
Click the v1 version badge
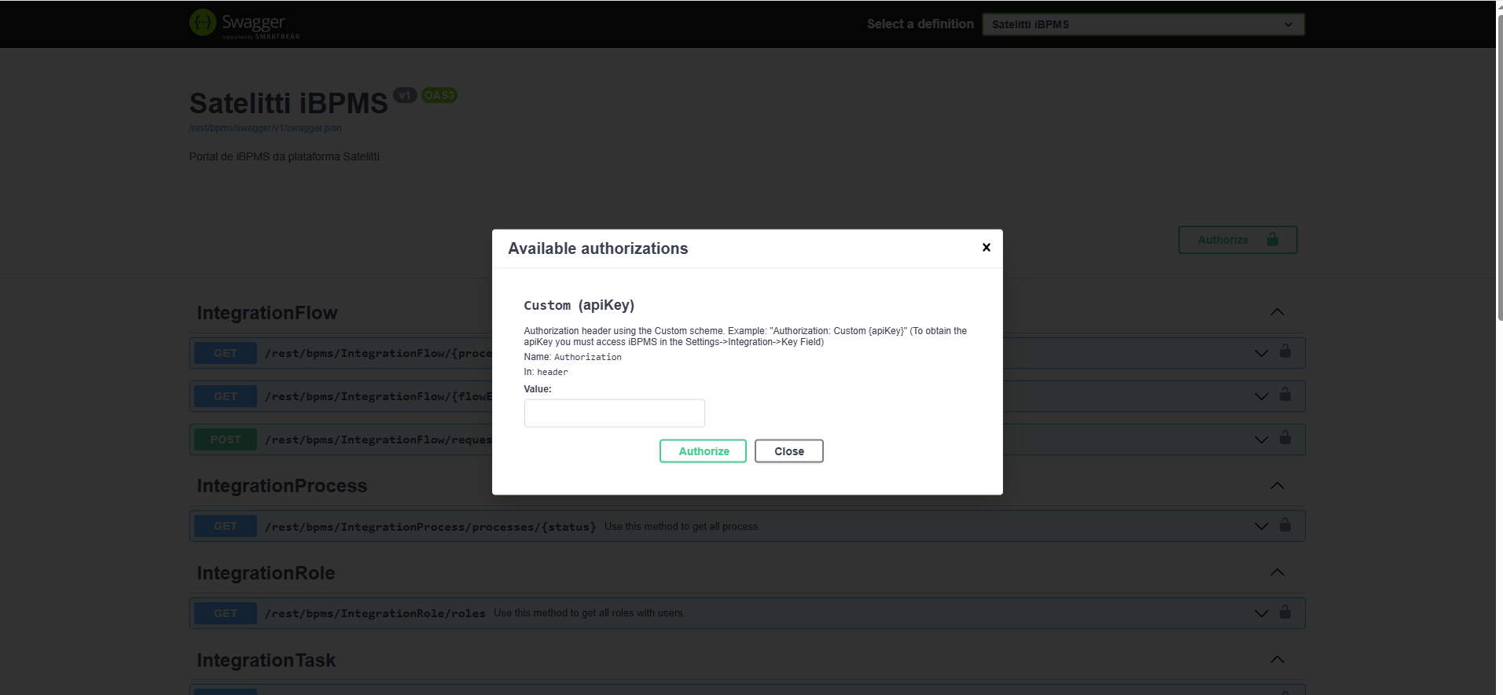405,95
